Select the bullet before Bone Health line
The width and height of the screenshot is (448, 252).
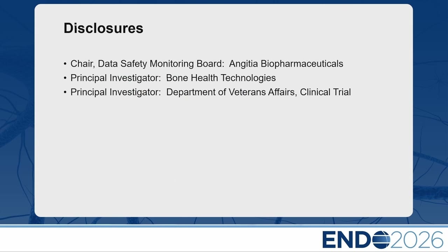pyautogui.click(x=65, y=78)
